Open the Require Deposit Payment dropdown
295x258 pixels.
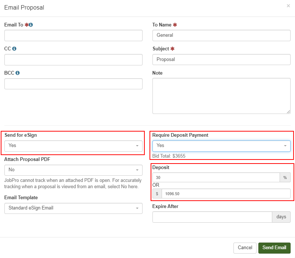tap(221, 146)
